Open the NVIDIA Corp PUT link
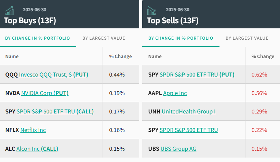The width and height of the screenshot is (280, 162). tap(45, 93)
